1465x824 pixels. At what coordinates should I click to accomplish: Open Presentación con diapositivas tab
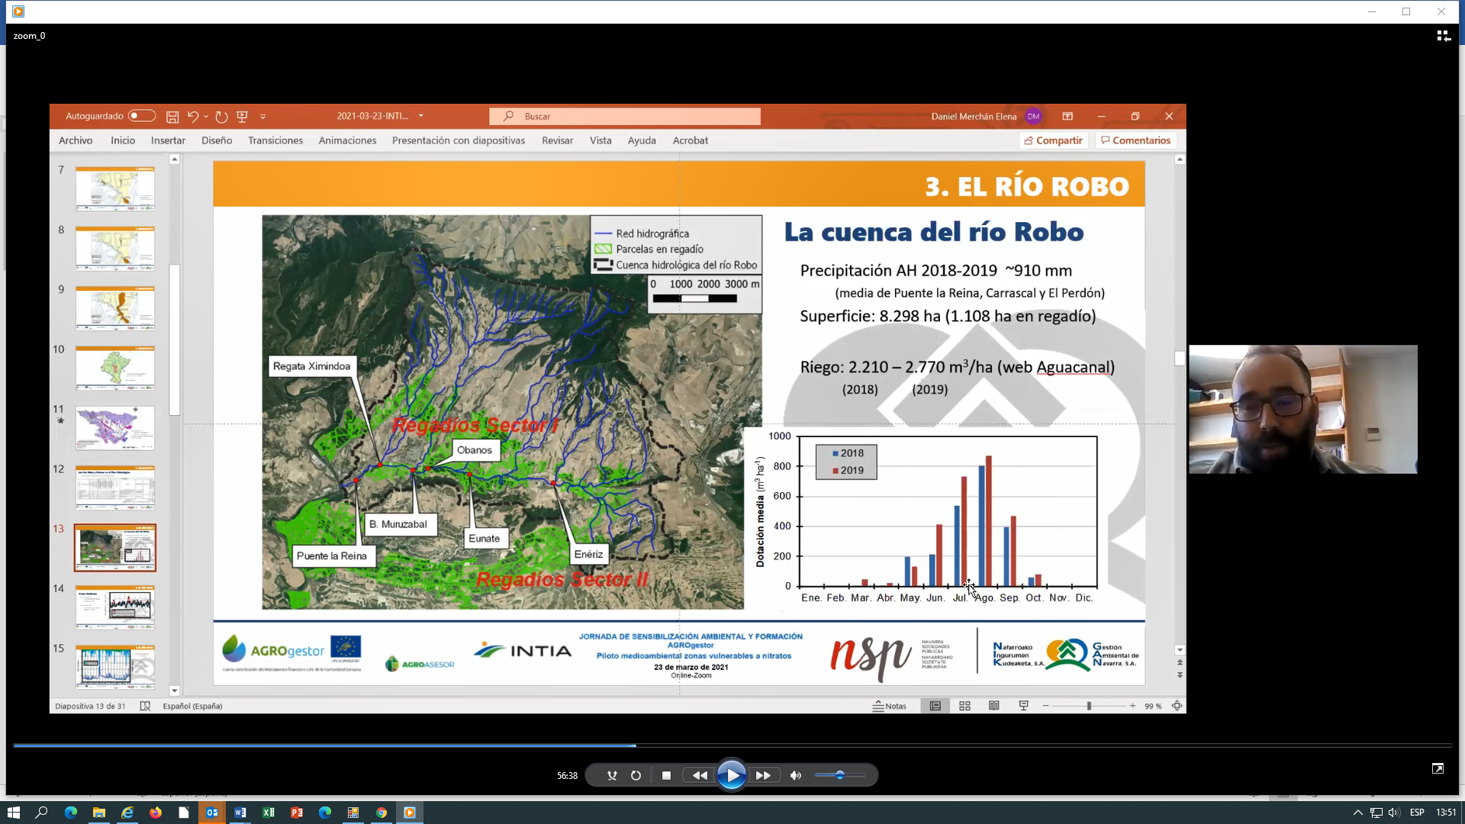click(459, 140)
